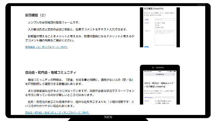This screenshot has width=216, height=121.
Task: Click the lock icon beside ampita.jp
Action: 157,74
